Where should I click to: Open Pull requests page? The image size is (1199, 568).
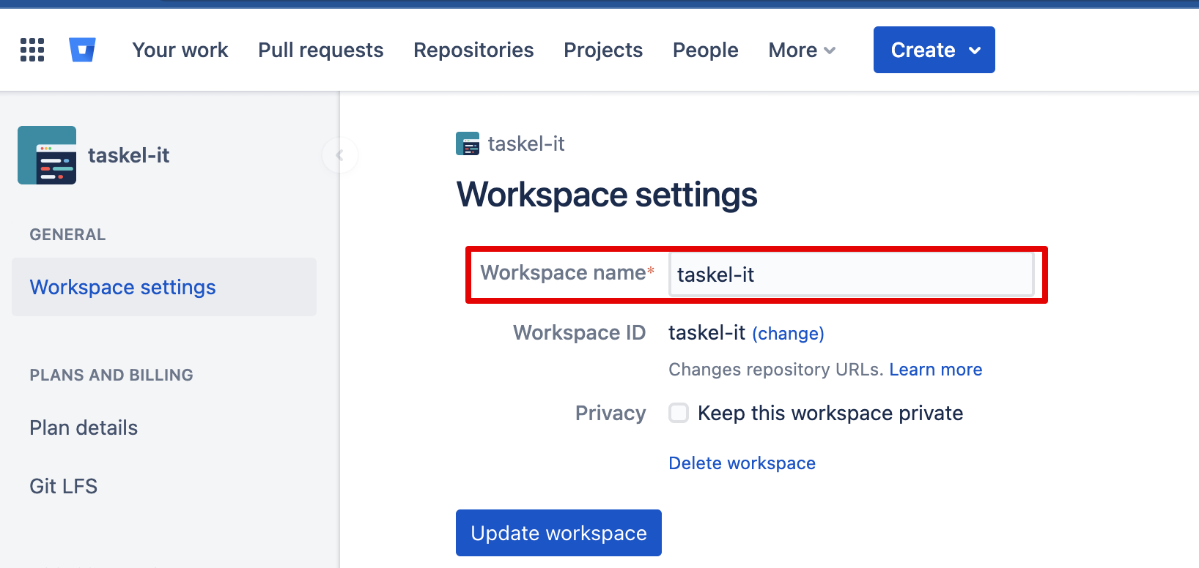coord(320,50)
